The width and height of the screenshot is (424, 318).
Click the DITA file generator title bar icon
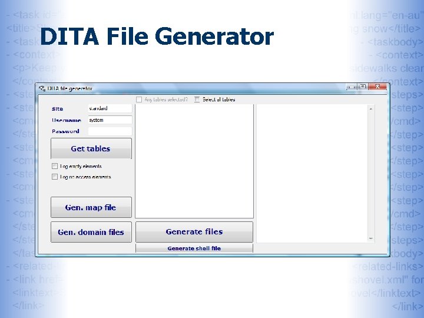(42, 88)
